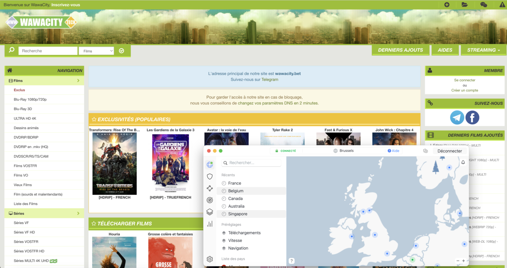Open the bar chart statistics icon in VPN sidebar
This screenshot has width=507, height=268.
pyautogui.click(x=210, y=224)
